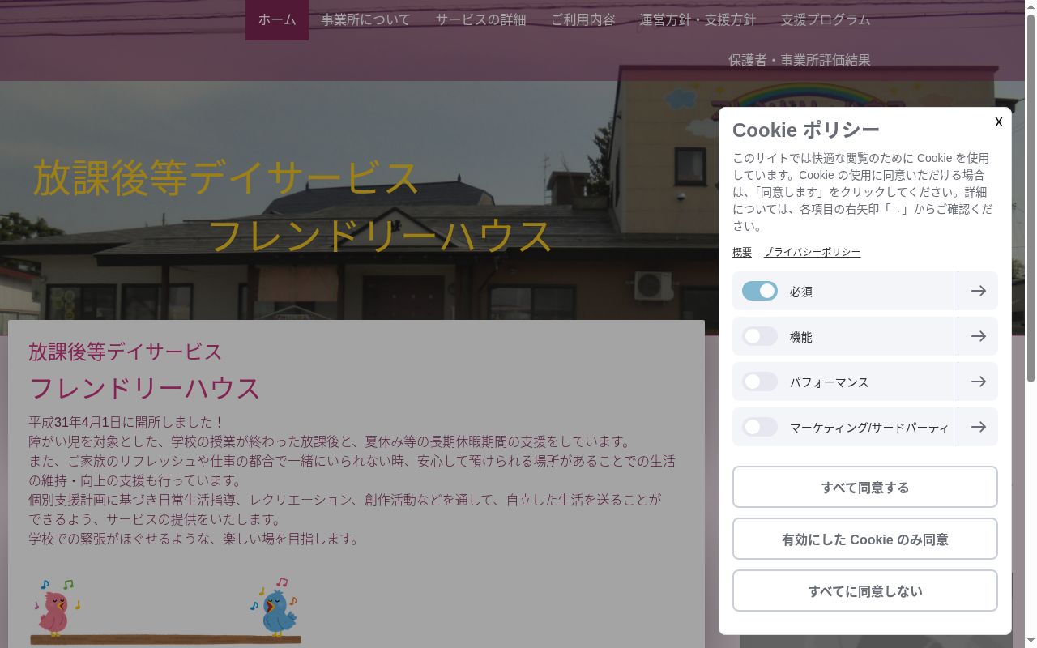Image resolution: width=1037 pixels, height=648 pixels.
Task: Open the 支援プログラム menu item
Action: 826,19
